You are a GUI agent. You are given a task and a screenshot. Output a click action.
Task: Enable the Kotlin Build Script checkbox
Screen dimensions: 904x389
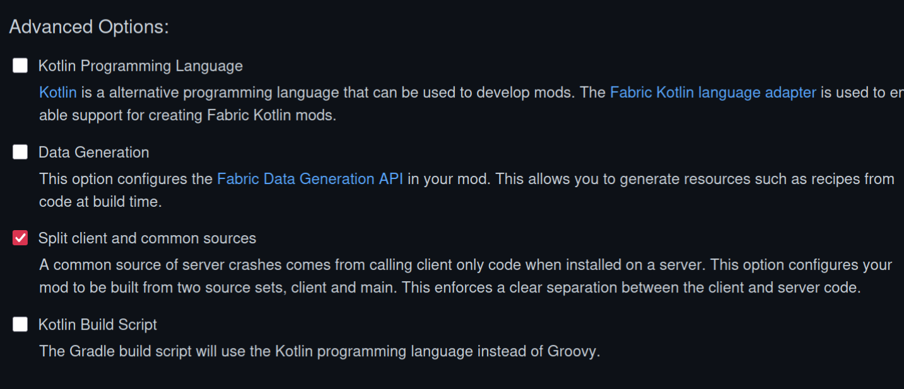coord(20,325)
